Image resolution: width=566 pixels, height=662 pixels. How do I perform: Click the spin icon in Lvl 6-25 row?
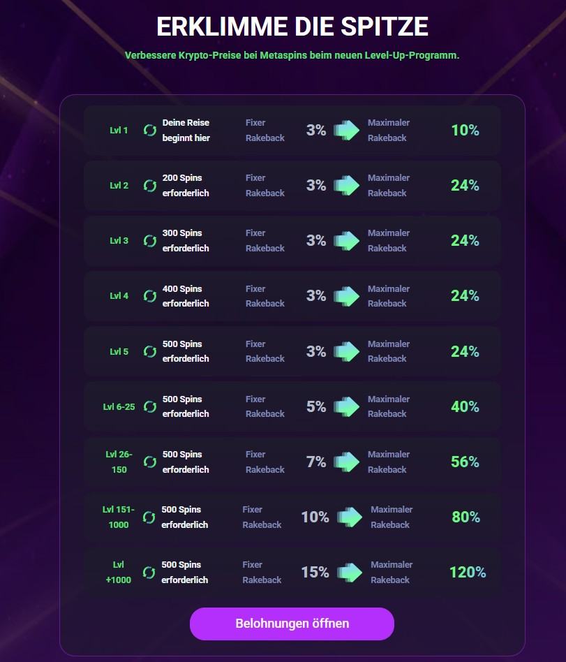150,406
